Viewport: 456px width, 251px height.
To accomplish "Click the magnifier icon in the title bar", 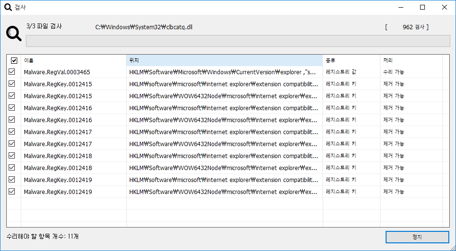I will [x=8, y=7].
